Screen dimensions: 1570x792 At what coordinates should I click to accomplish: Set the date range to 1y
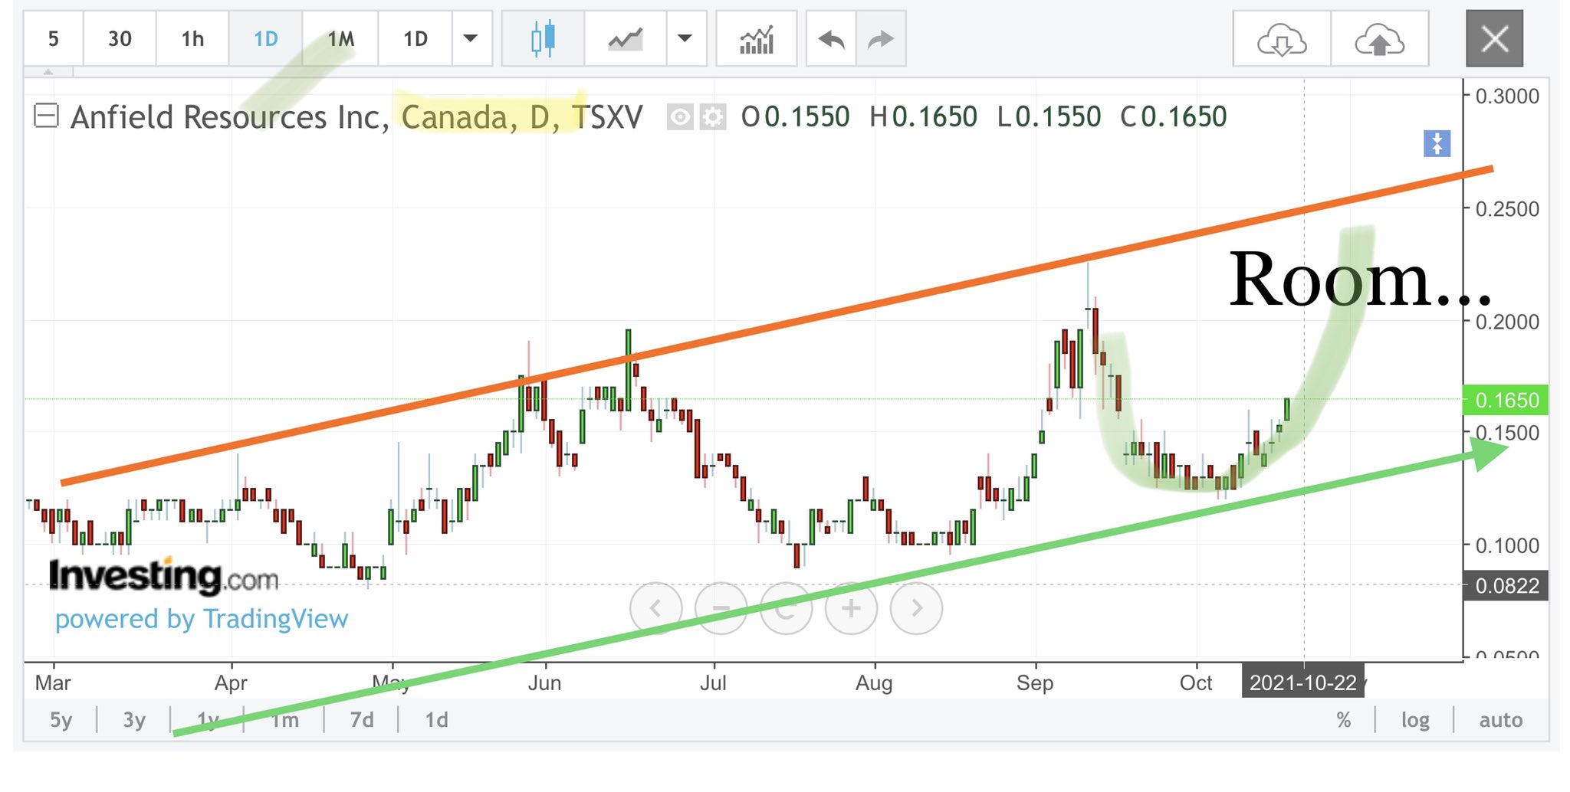point(208,720)
